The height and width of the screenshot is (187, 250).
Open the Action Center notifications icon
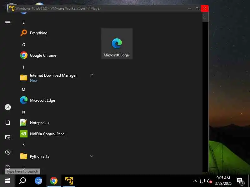(240, 181)
